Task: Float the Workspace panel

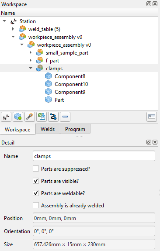Action: tap(149, 3)
